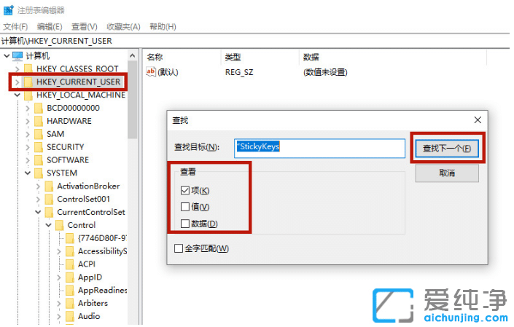This screenshot has width=514, height=327.
Task: Open the 编辑(E) menu
Action: 50,27
